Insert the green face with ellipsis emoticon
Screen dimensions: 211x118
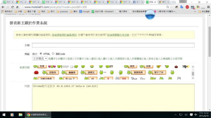click(103, 73)
